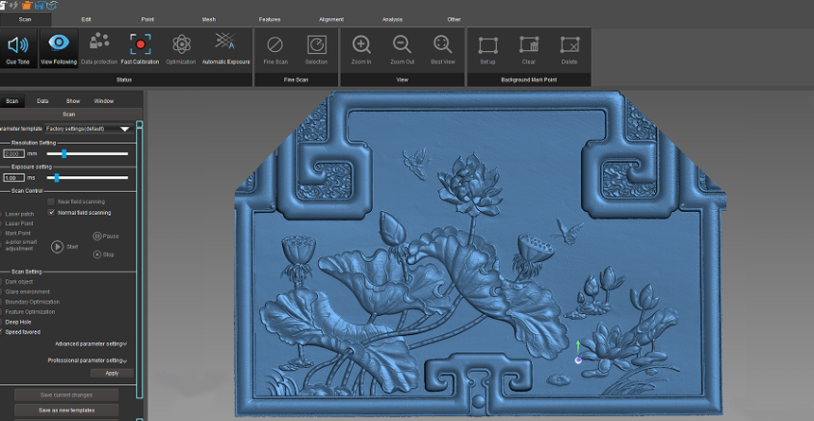Click the Zoom Out magnifier
Image resolution: width=814 pixels, height=421 pixels.
point(402,44)
